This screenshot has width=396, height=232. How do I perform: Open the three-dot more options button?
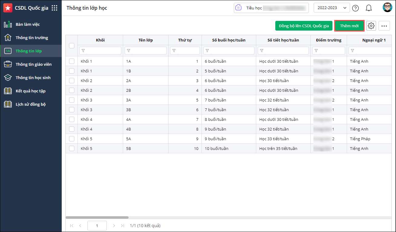click(x=384, y=26)
